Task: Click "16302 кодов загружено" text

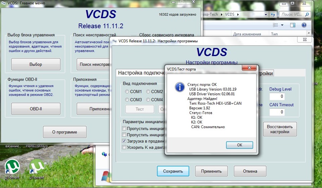Action: pyautogui.click(x=177, y=14)
